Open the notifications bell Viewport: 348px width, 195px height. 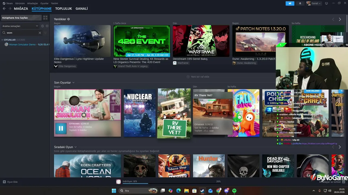[x=300, y=3]
